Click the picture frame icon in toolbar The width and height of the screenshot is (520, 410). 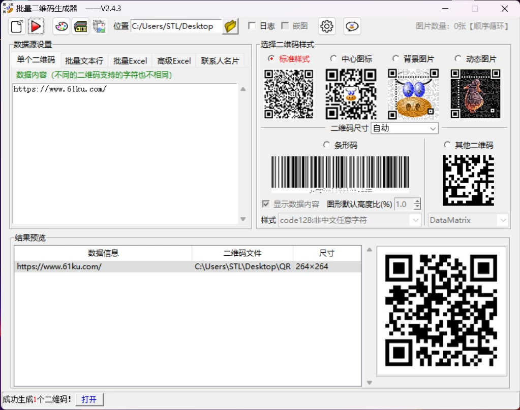[x=99, y=26]
